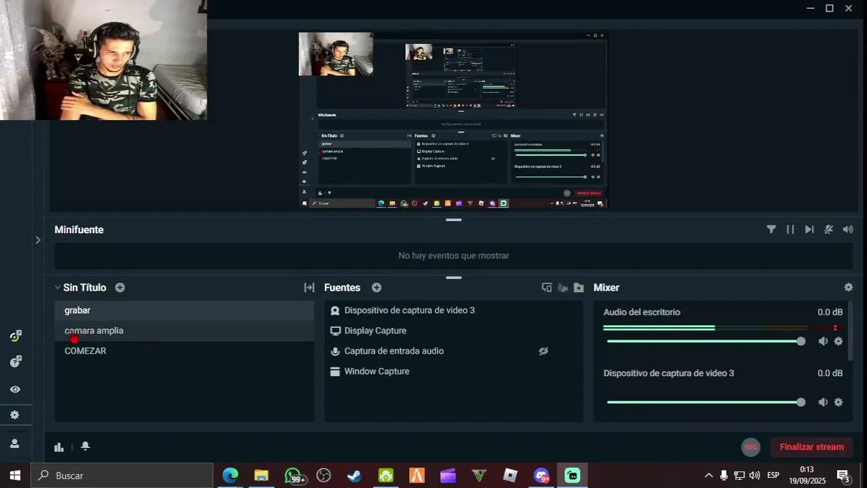Mute Audio del escritorio in the Mixer
Image resolution: width=867 pixels, height=488 pixels.
[x=823, y=341]
